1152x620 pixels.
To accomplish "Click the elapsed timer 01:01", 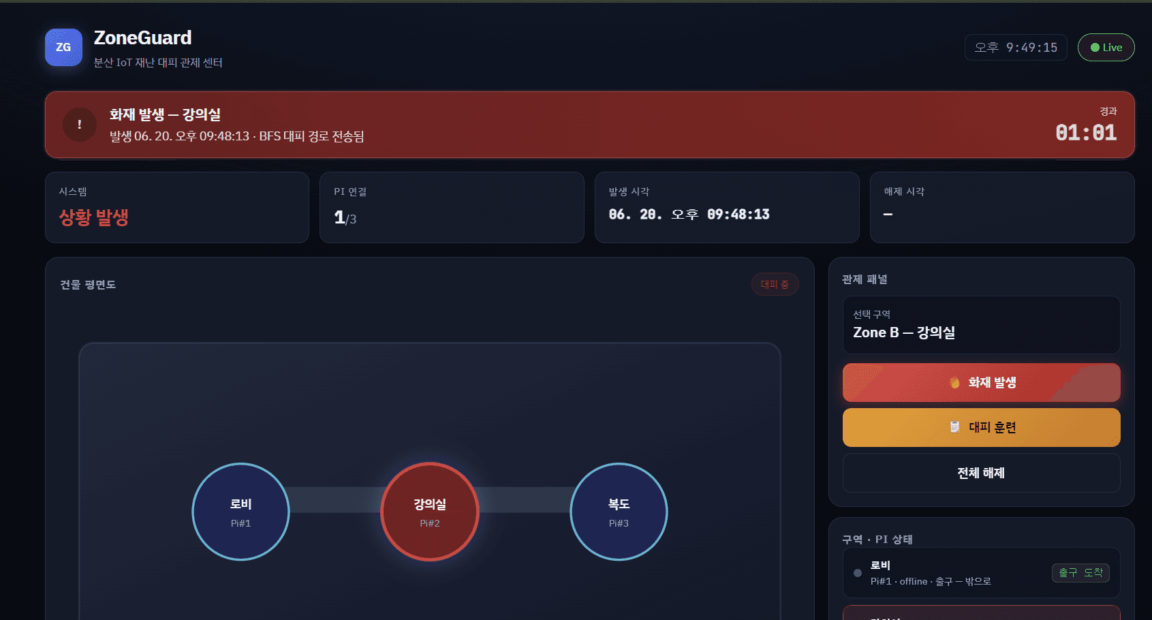I will (x=1086, y=133).
